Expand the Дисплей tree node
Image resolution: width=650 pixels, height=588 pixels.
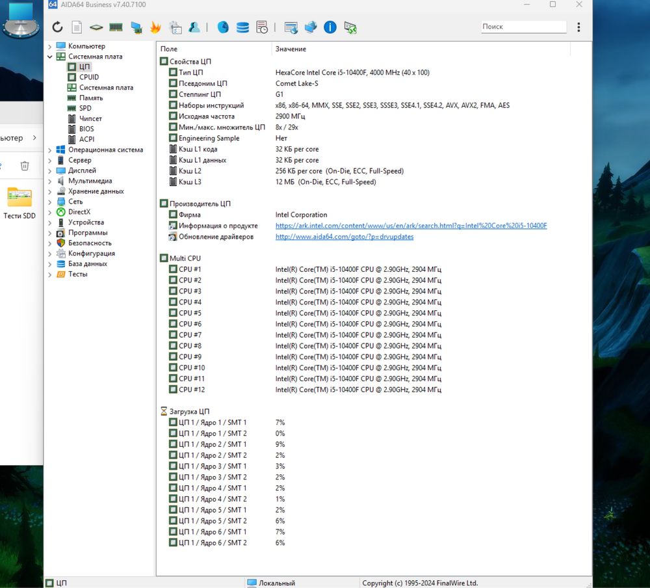[50, 170]
